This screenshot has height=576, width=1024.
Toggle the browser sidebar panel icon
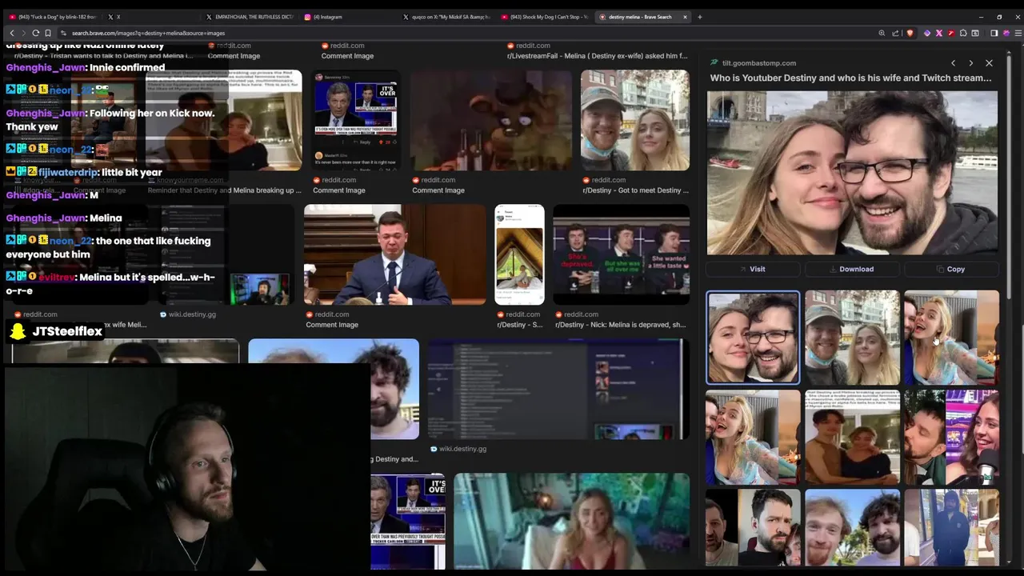(994, 33)
